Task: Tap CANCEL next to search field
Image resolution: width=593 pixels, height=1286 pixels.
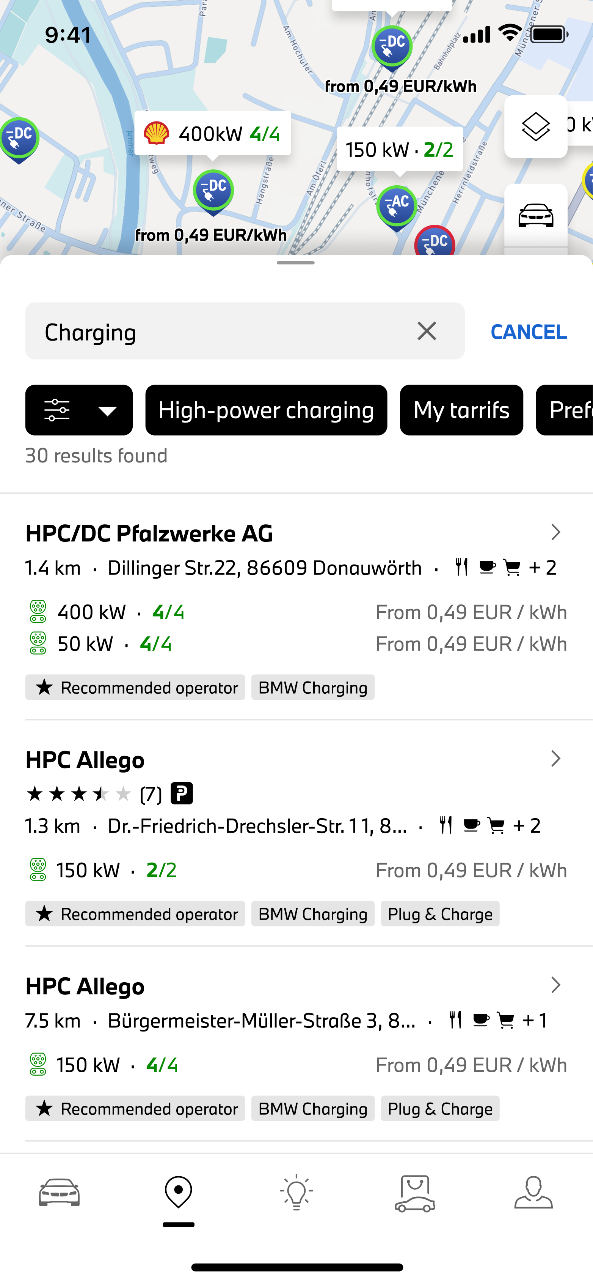Action: (529, 331)
